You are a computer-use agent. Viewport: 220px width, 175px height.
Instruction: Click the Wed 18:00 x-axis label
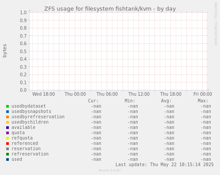click(x=43, y=94)
